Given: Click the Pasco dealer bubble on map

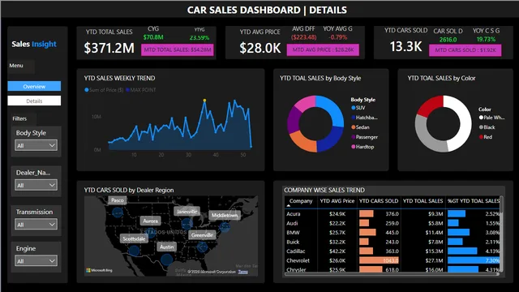Looking at the screenshot, I should click(x=118, y=213).
